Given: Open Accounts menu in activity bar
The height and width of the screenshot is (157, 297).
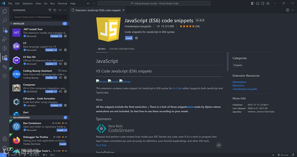Looking at the screenshot, I should [x=4, y=139].
